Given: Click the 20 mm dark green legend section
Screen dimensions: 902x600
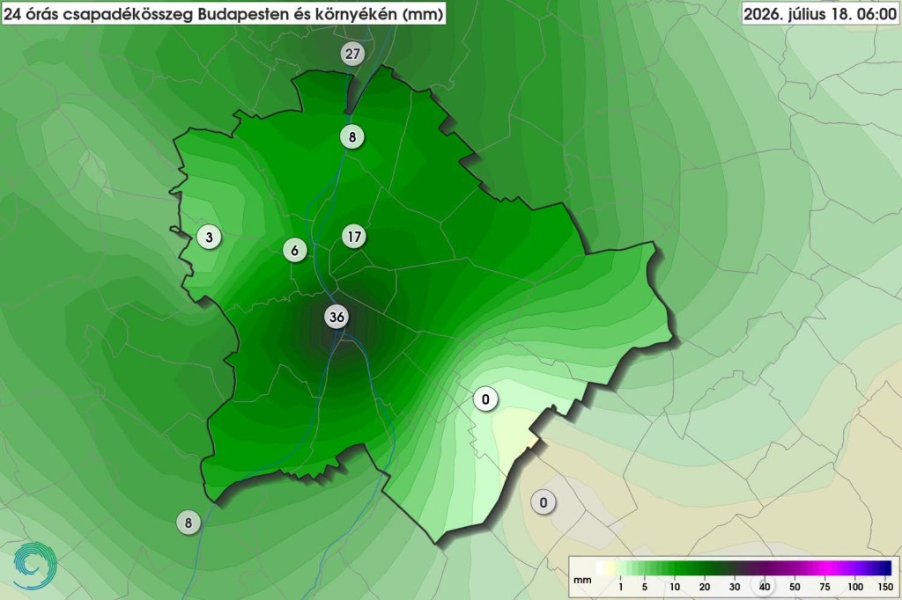Looking at the screenshot, I should point(704,568).
